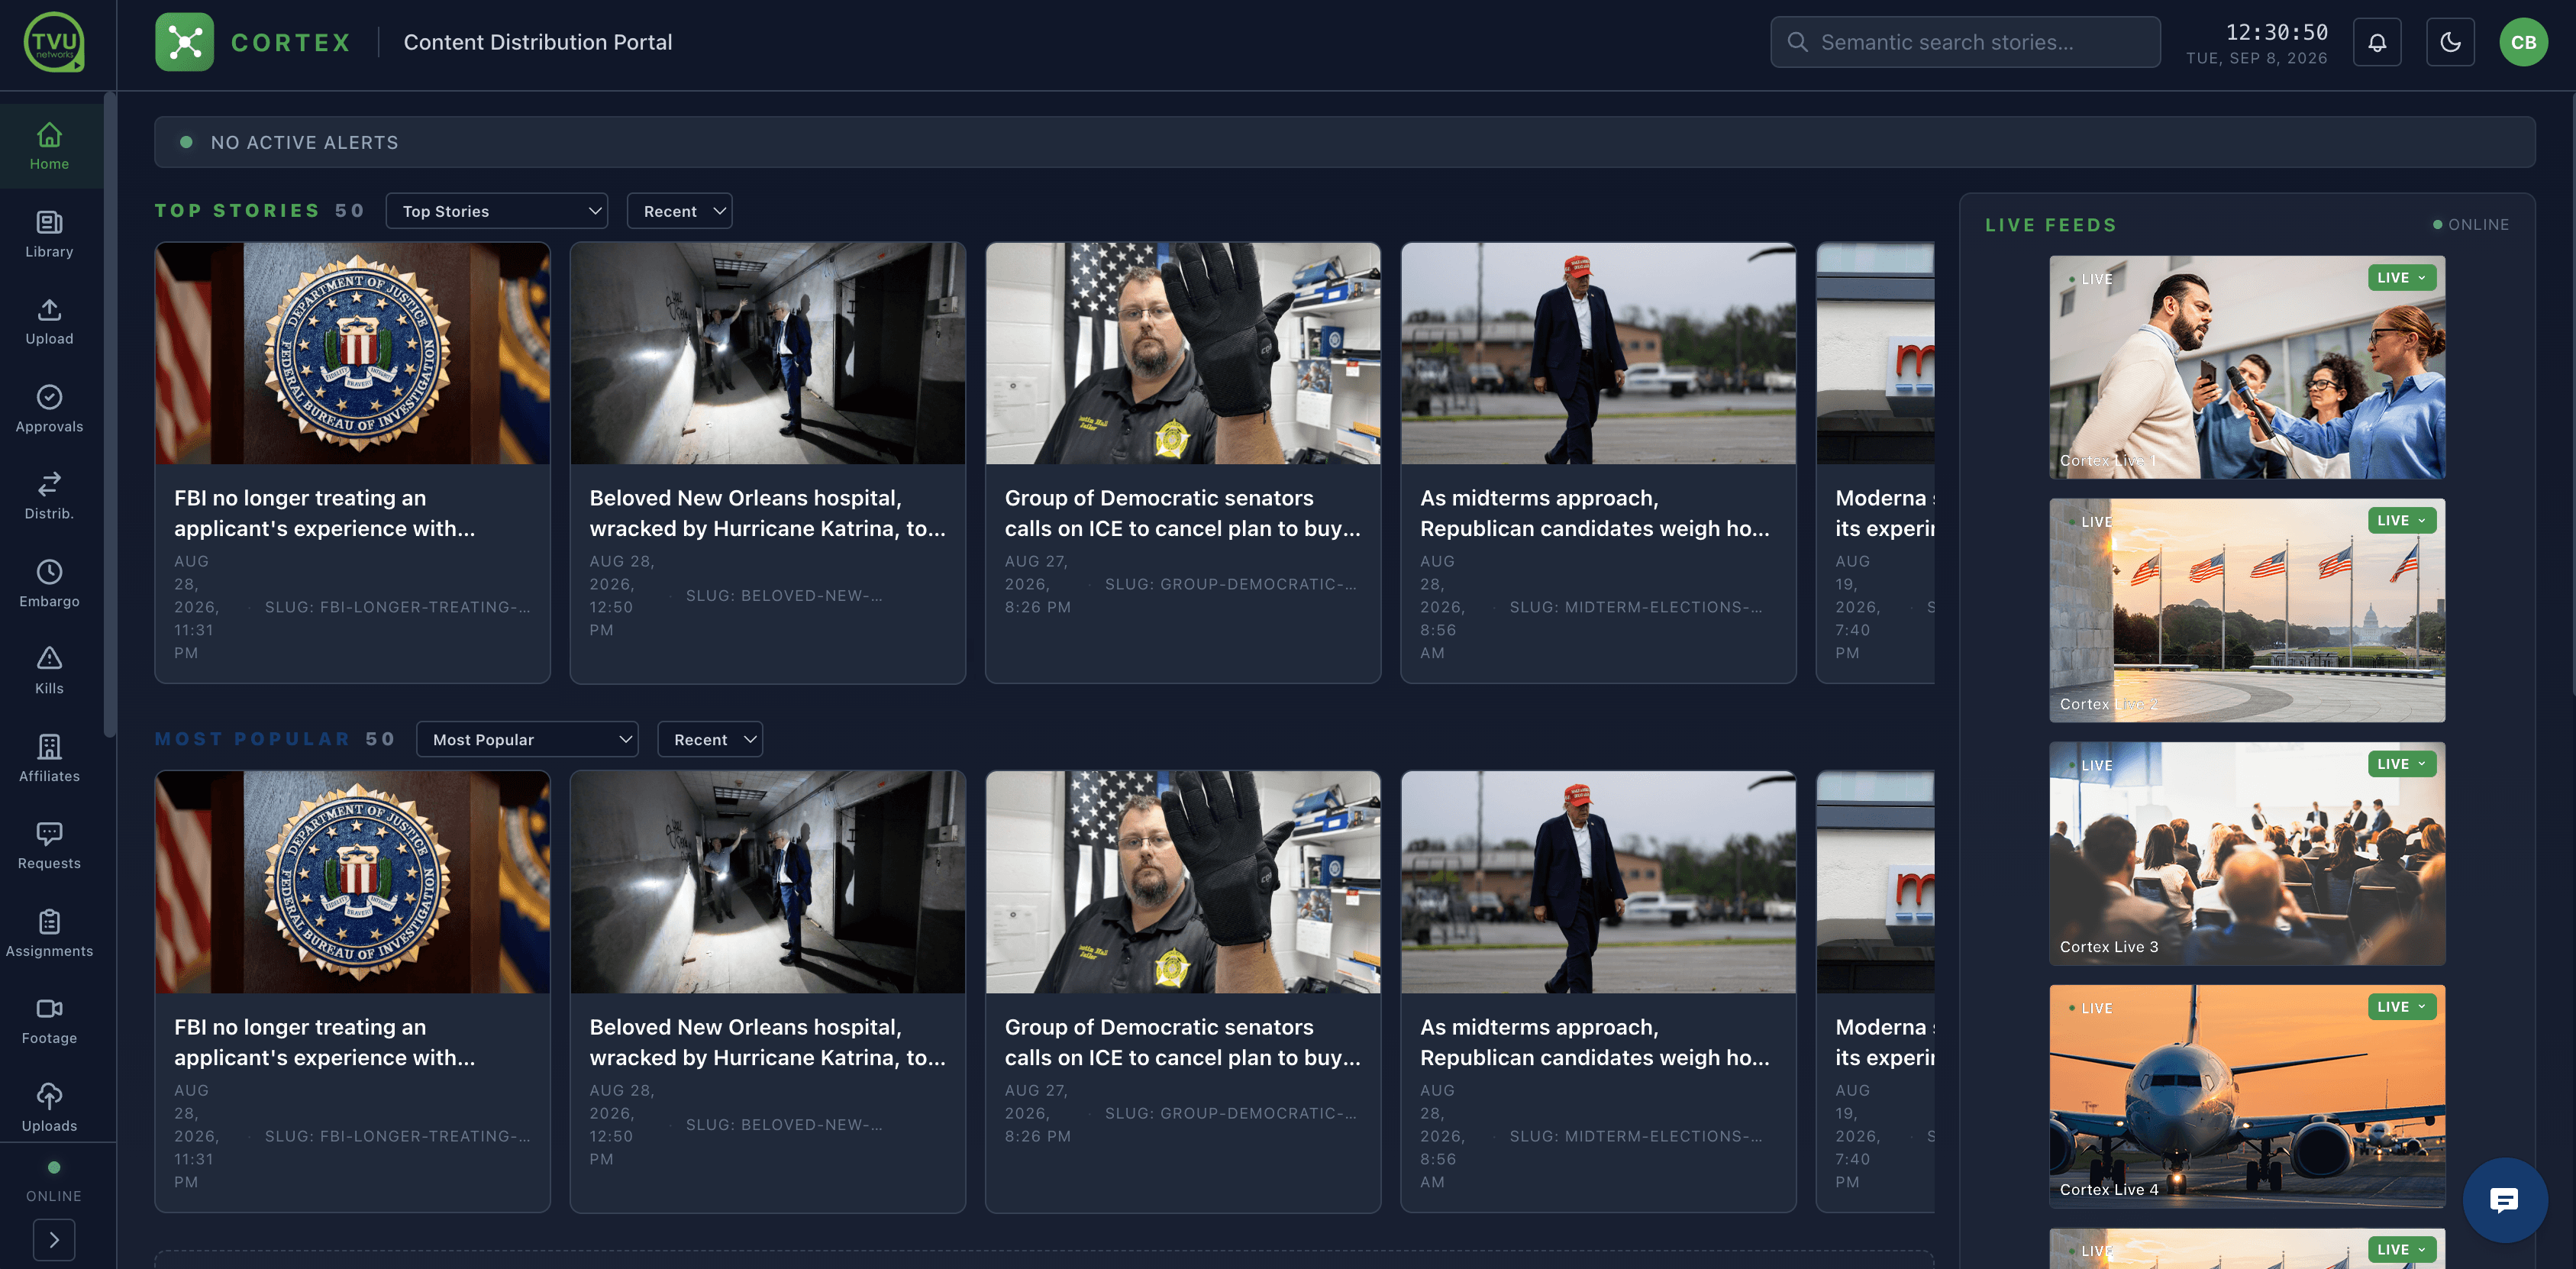The width and height of the screenshot is (2576, 1269).
Task: Open the Requests sidebar item
Action: pos(50,846)
